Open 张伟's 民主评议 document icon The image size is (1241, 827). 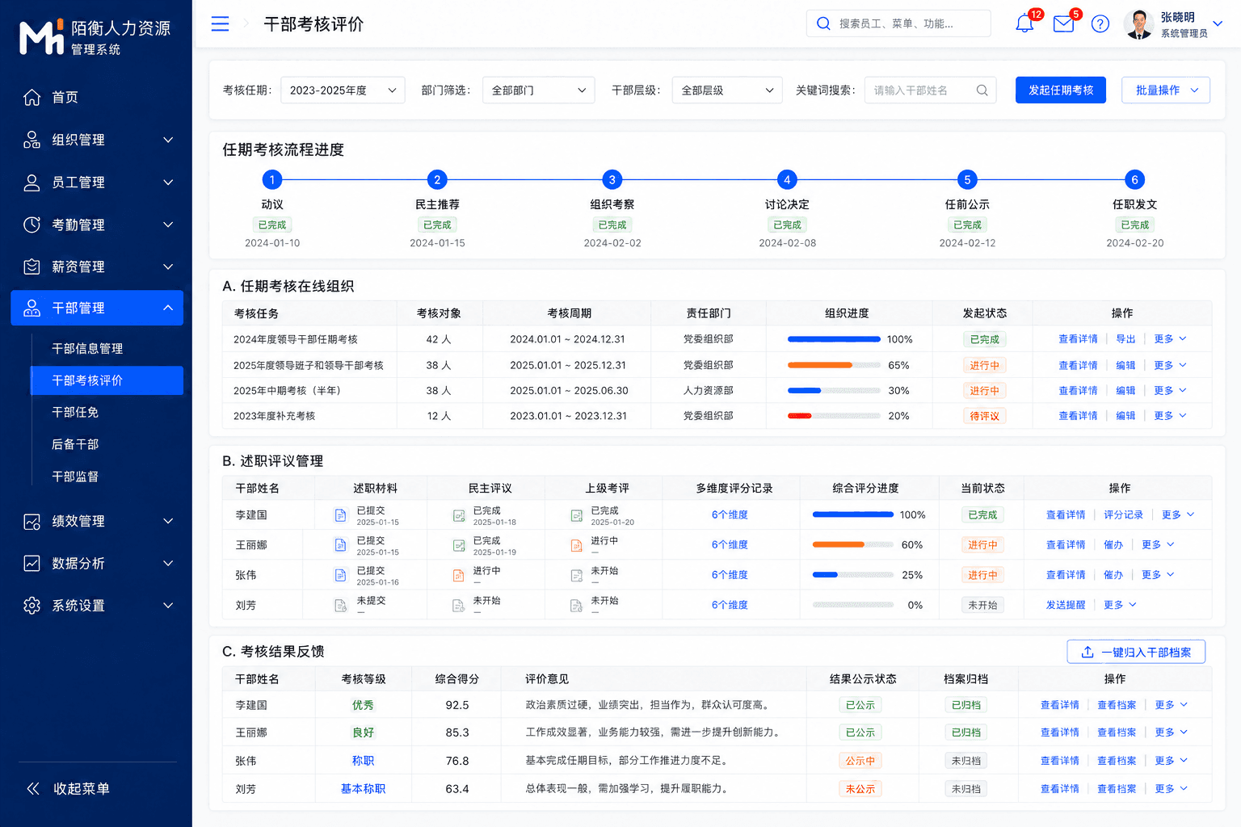click(459, 575)
